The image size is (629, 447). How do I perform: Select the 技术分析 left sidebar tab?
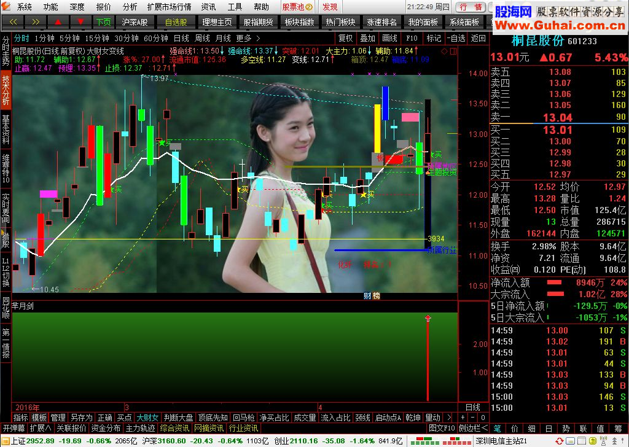[x=6, y=90]
